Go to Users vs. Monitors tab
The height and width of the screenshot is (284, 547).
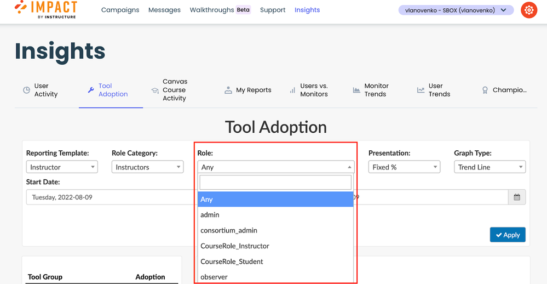[x=308, y=90]
